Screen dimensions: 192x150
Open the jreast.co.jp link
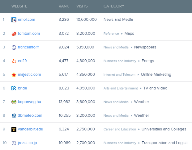click(28, 143)
